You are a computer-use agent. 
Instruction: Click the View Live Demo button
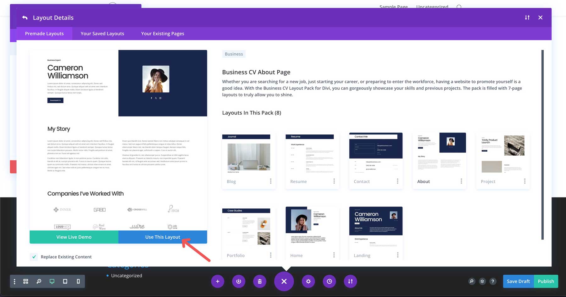pyautogui.click(x=74, y=237)
